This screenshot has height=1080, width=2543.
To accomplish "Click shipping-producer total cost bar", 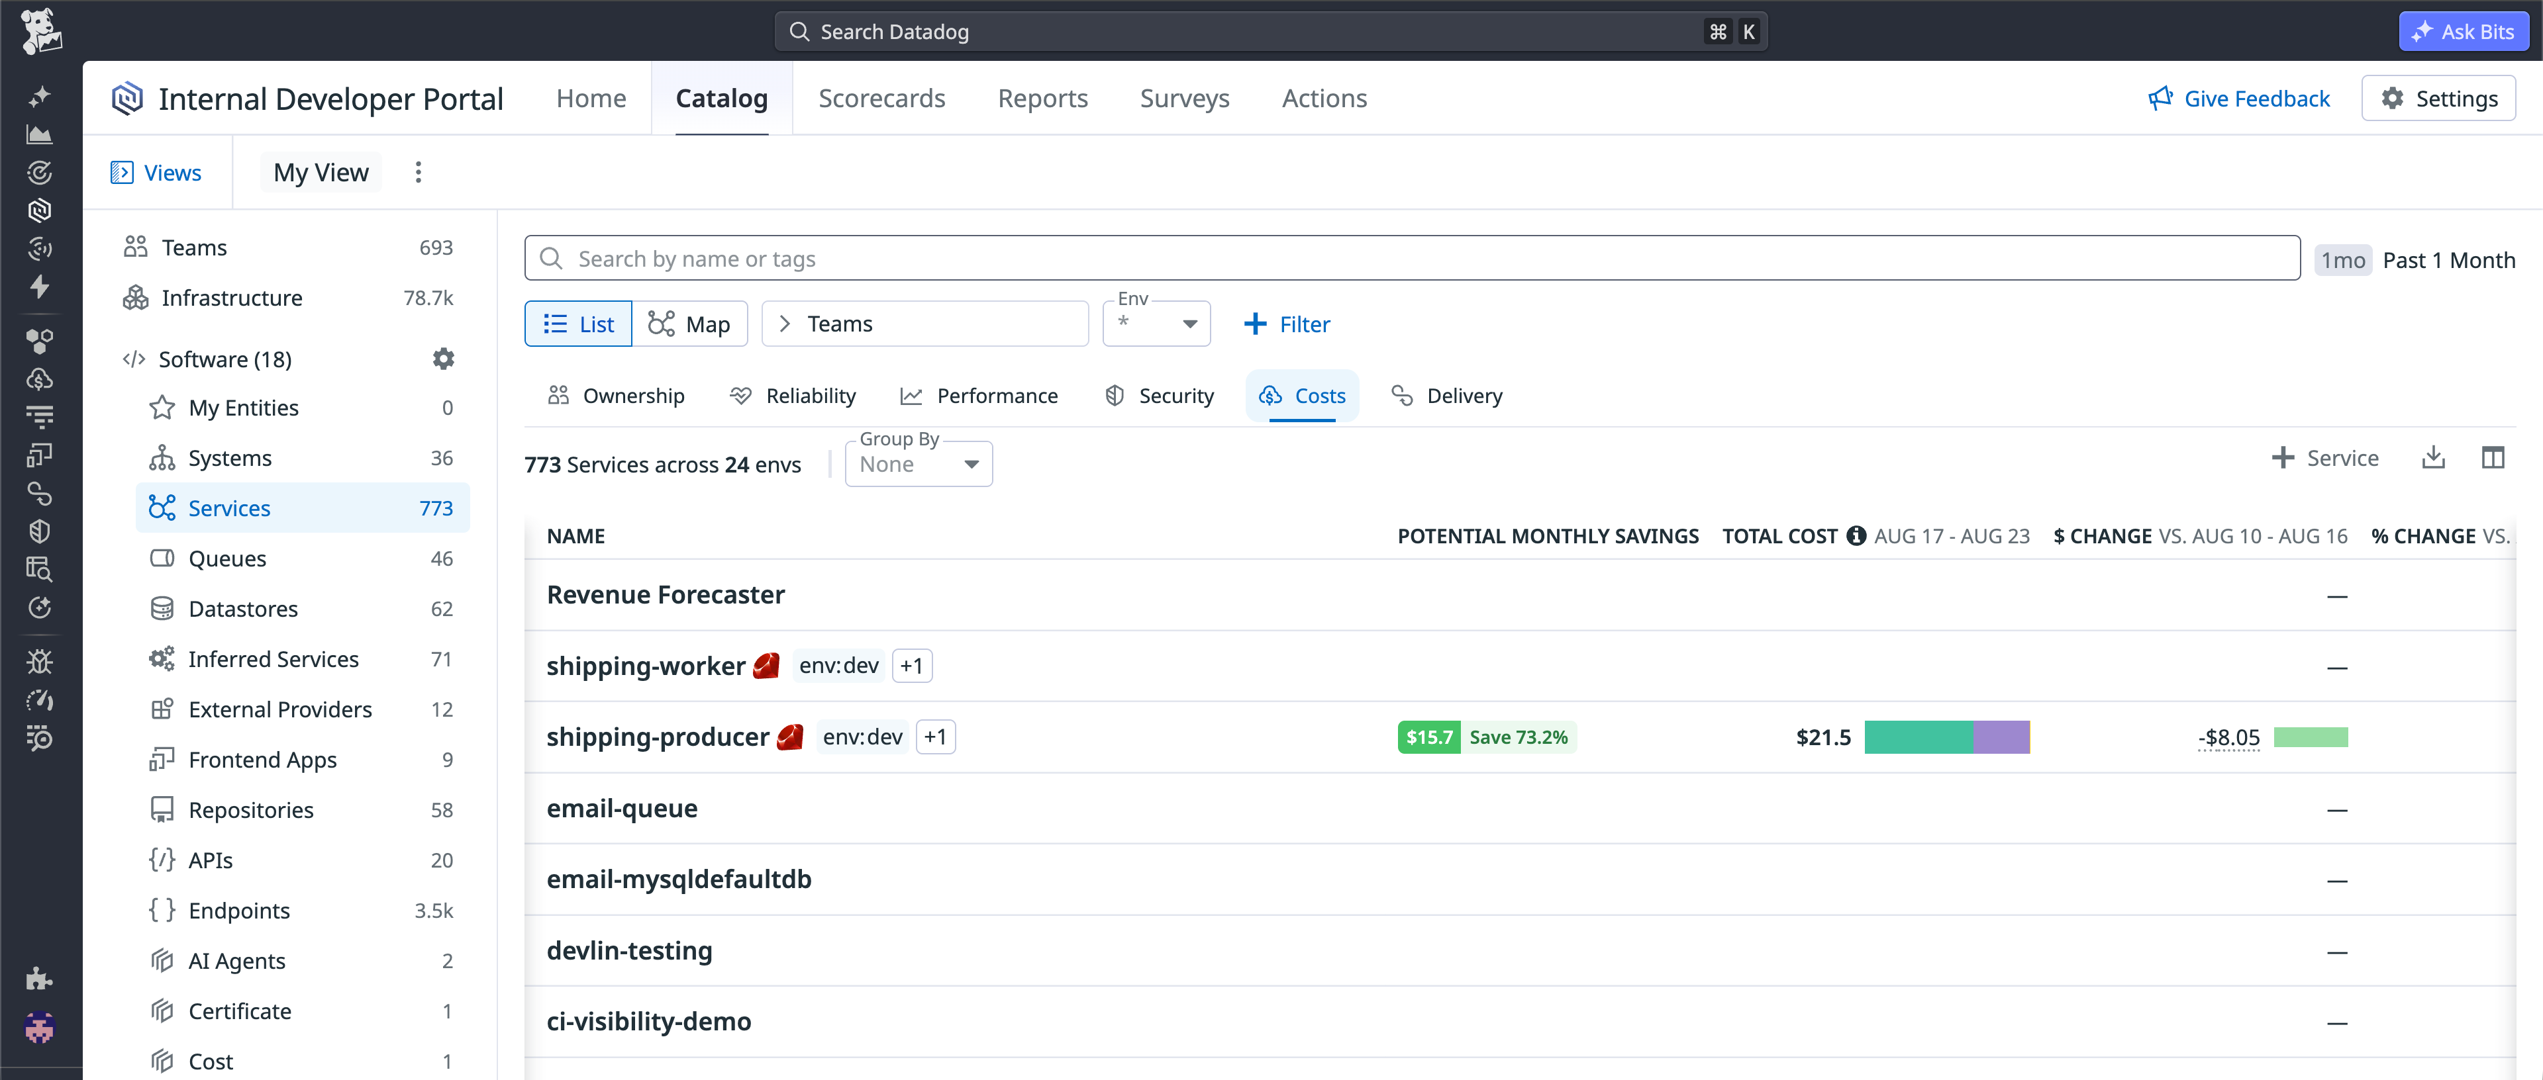I will tap(1947, 737).
